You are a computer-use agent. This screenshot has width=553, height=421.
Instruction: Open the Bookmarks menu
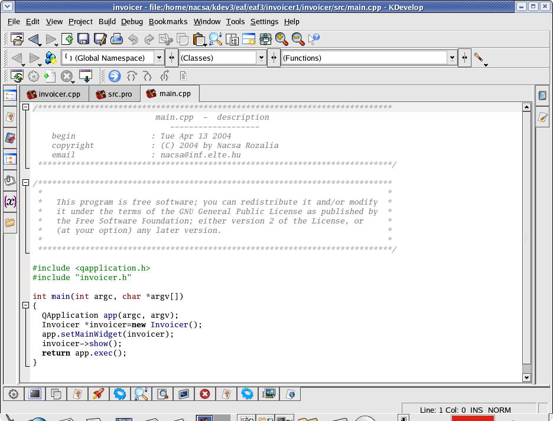pyautogui.click(x=168, y=21)
